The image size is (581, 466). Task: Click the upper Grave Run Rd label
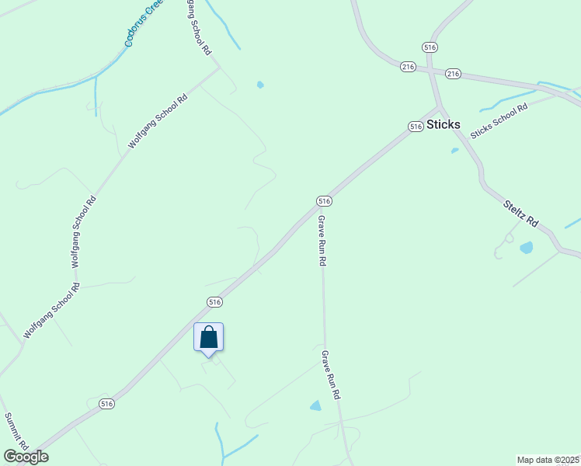322,241
